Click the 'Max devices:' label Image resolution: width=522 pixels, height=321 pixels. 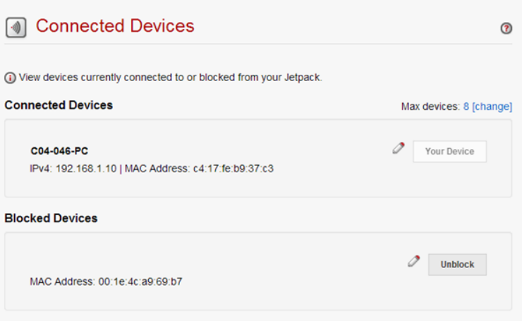click(430, 107)
